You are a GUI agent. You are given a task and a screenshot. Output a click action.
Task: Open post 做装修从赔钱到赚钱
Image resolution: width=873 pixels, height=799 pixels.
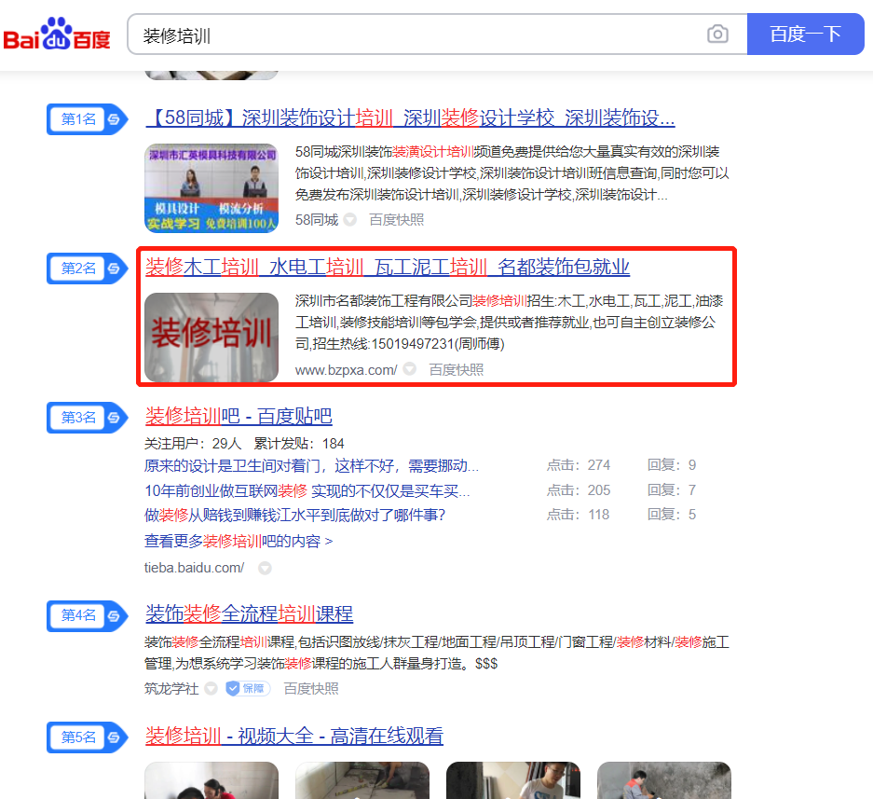(x=294, y=515)
